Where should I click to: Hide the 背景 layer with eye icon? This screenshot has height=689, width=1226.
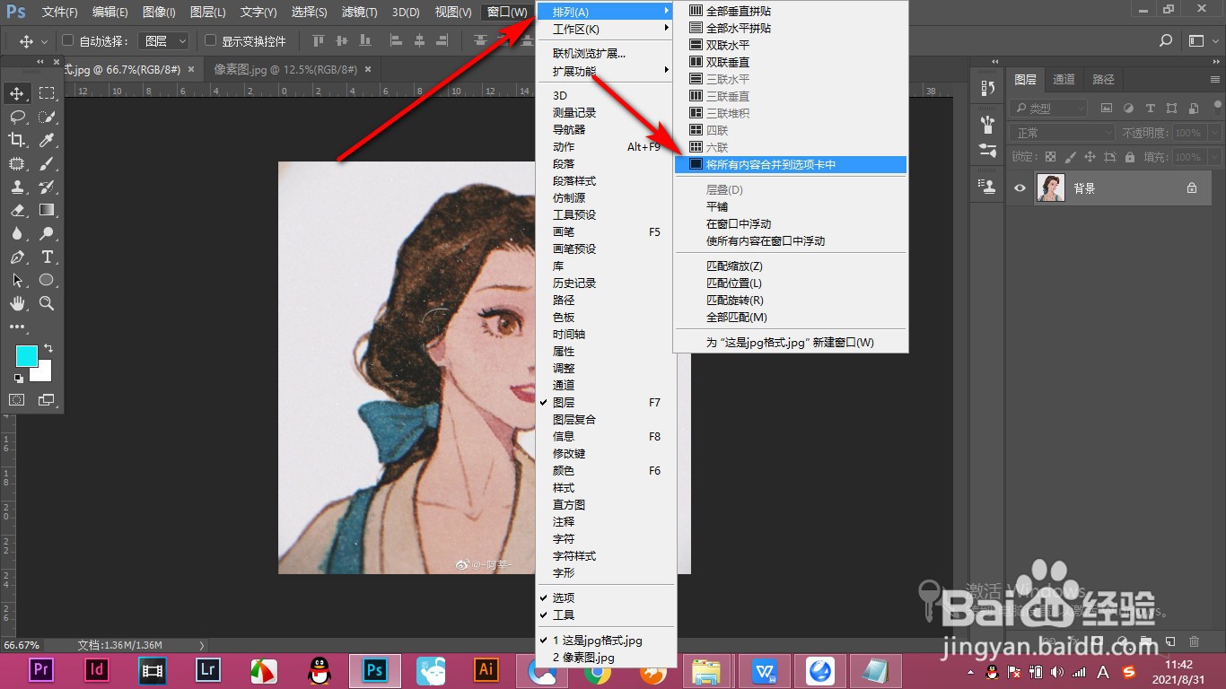pyautogui.click(x=1020, y=188)
